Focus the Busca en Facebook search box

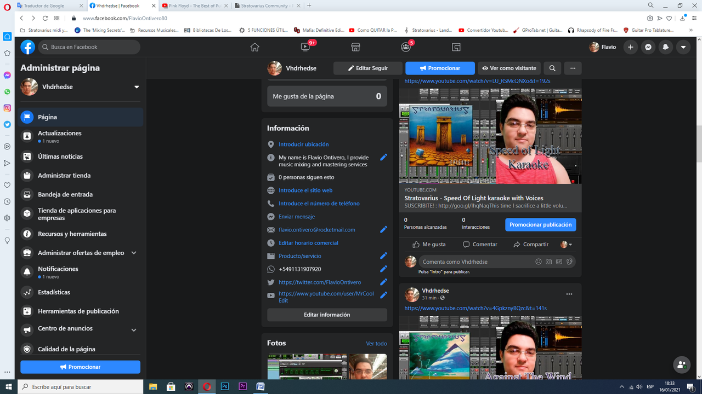click(x=89, y=47)
